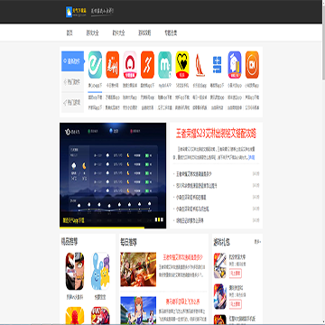Click 更多+ in the 游戏礼包 header
This screenshot has height=325, width=325.
257,242
